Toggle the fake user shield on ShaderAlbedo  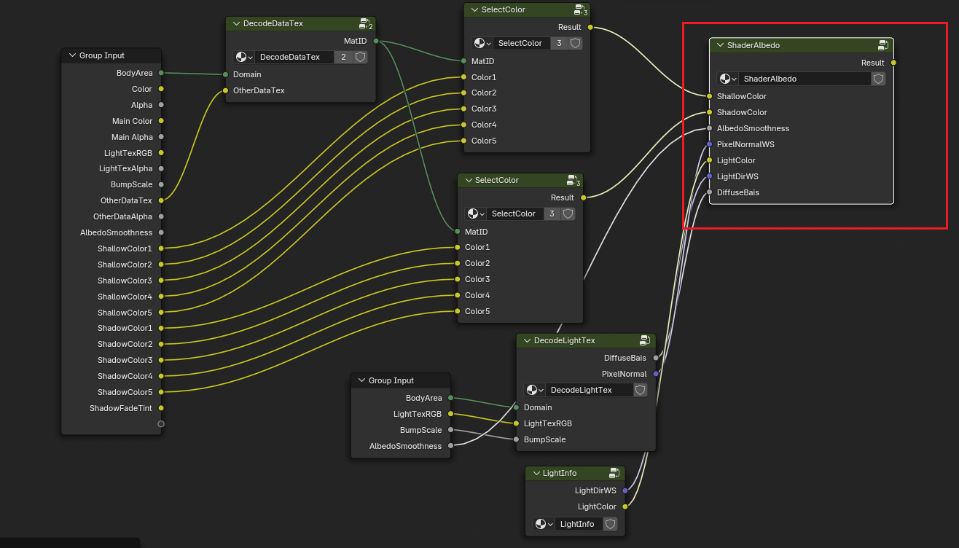(878, 79)
